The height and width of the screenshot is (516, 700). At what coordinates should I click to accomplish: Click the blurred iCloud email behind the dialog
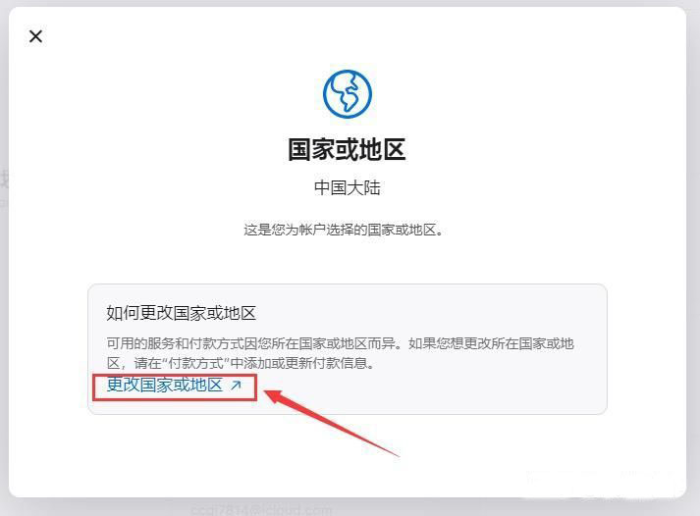coord(261,509)
